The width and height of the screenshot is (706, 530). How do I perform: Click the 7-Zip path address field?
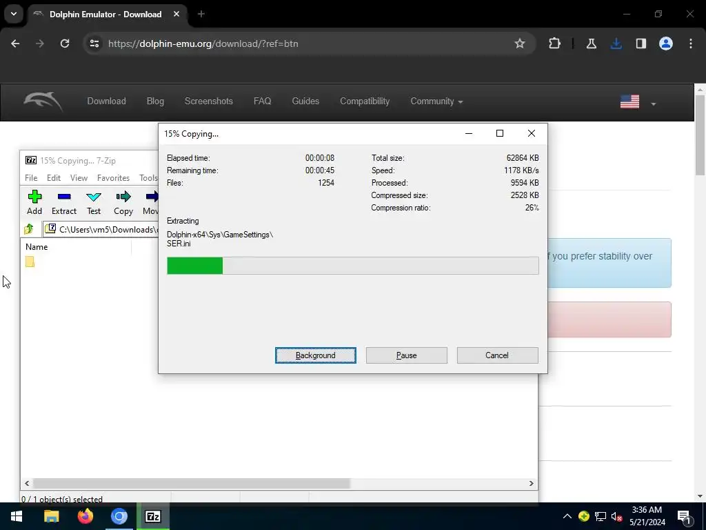(x=101, y=229)
